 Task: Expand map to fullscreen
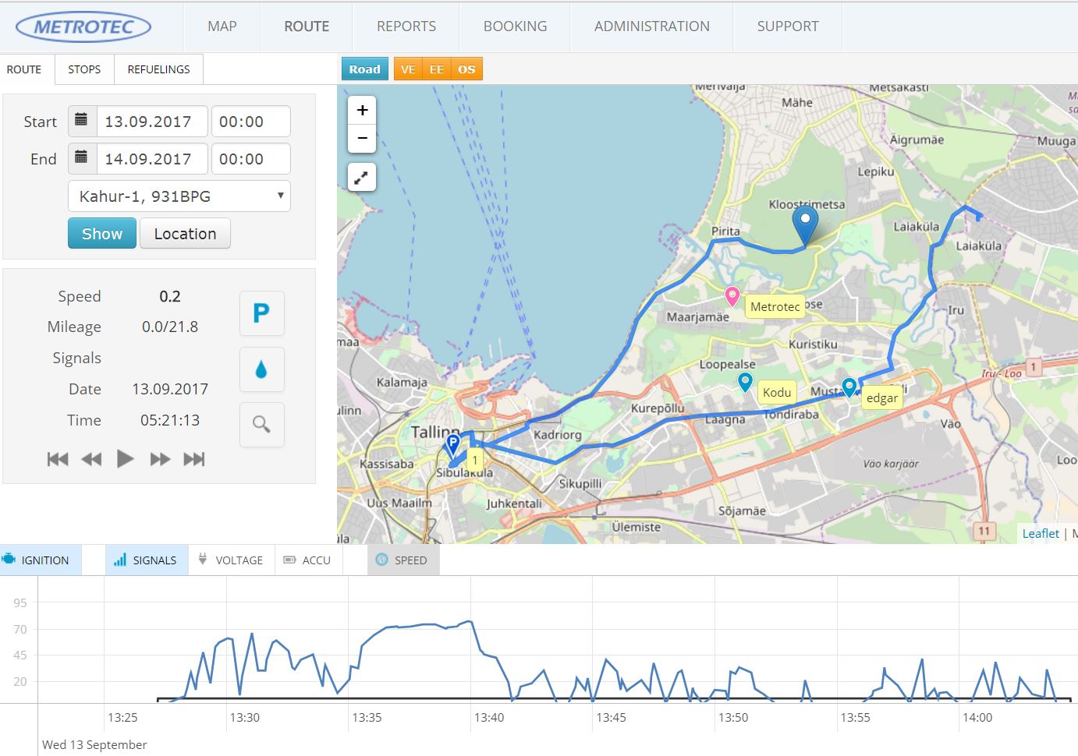(362, 178)
